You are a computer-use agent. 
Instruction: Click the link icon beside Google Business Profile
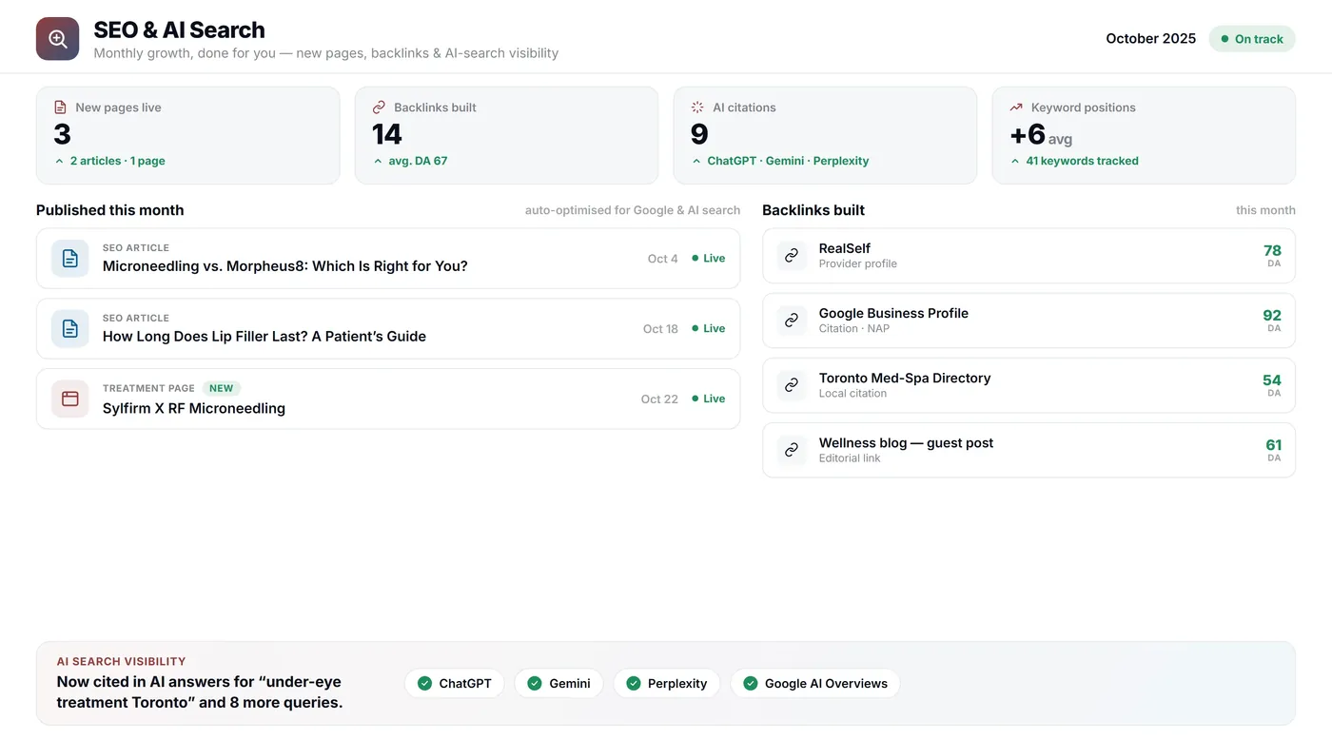coord(792,320)
